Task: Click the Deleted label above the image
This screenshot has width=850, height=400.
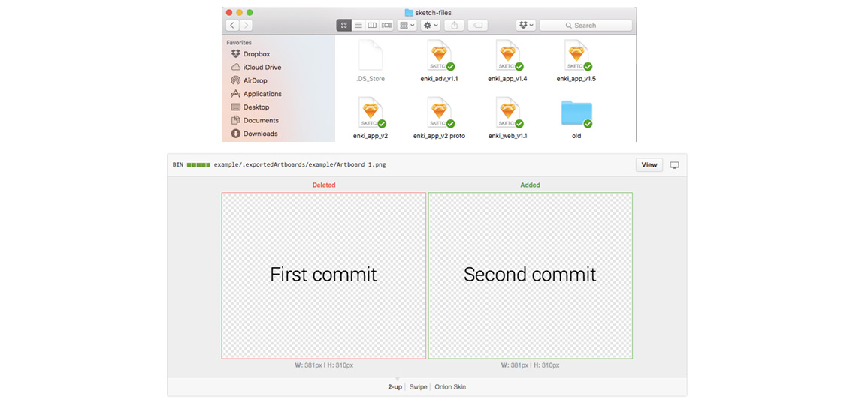Action: pyautogui.click(x=324, y=185)
